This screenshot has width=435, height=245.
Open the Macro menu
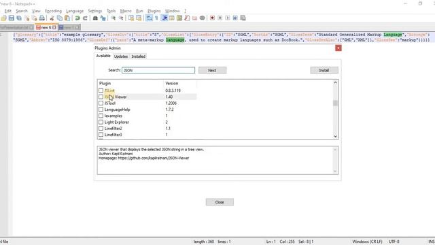(x=126, y=11)
